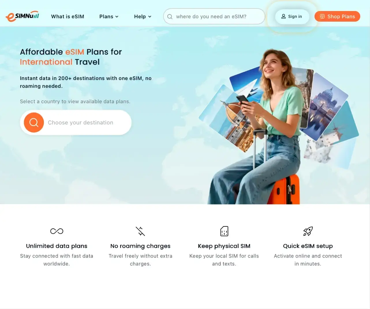
Task: Click the chevron next to Plans
Action: coord(117,17)
